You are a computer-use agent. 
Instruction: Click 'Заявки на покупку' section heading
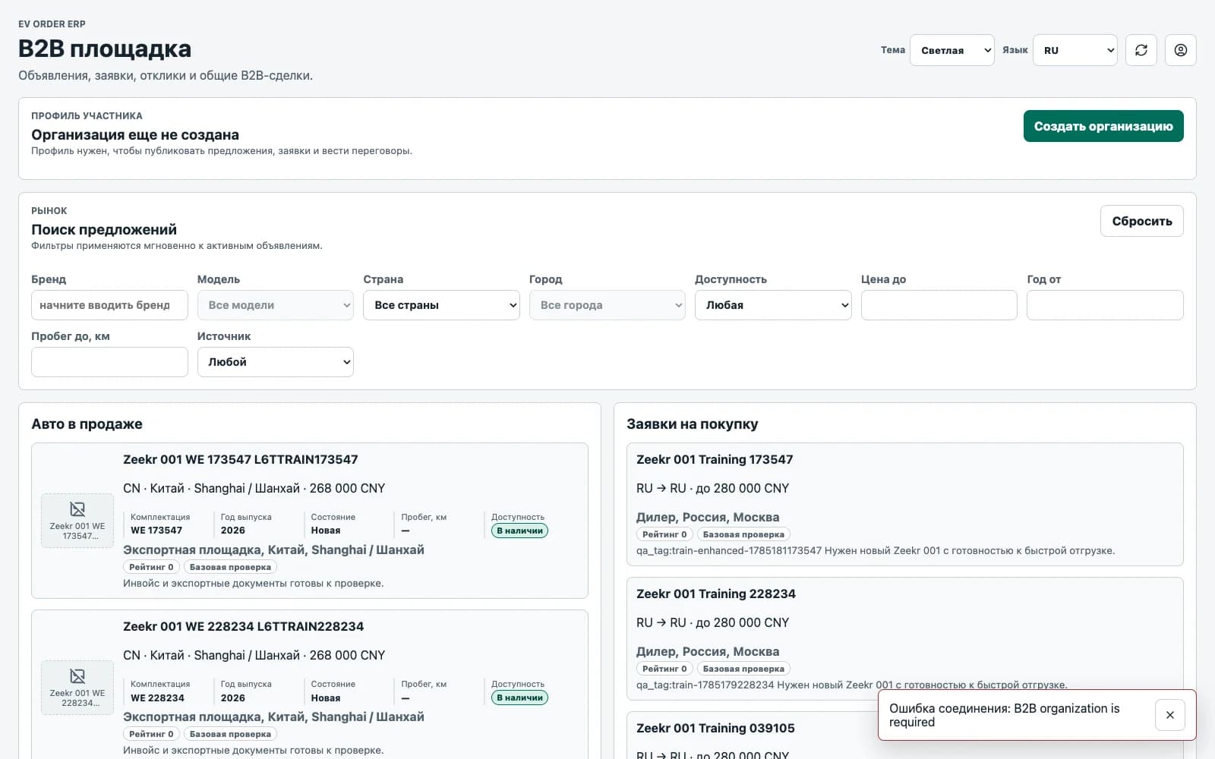coord(692,424)
